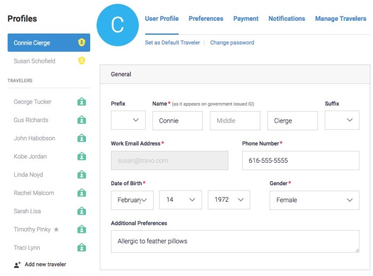
Task: Open the birth day dropdown showing 14
Action: (x=180, y=200)
